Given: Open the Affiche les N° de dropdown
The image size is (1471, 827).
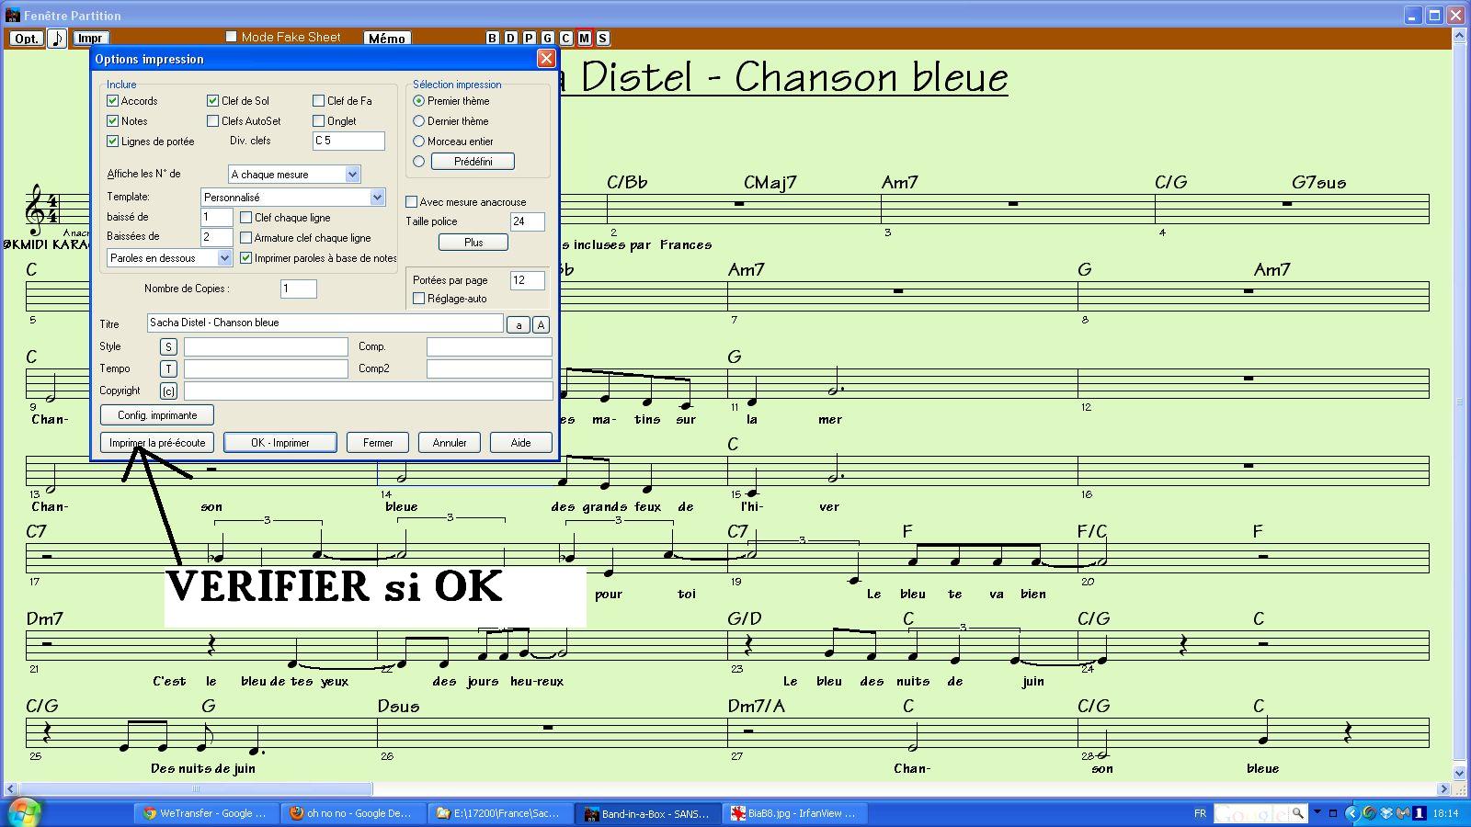Looking at the screenshot, I should click(294, 175).
